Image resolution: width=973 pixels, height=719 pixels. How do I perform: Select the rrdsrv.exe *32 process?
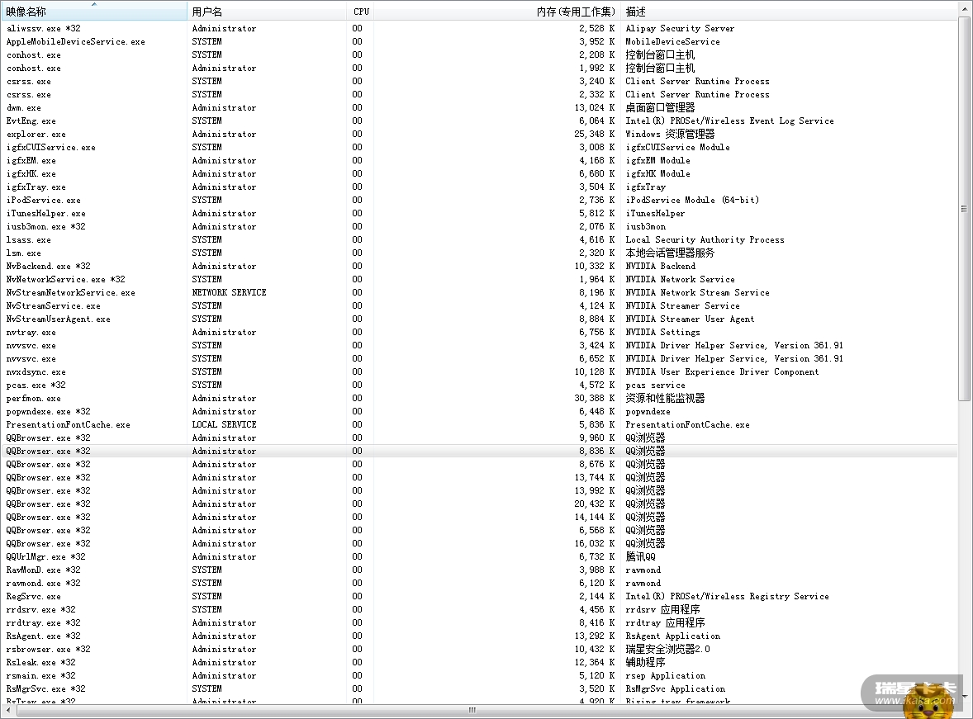coord(479,610)
